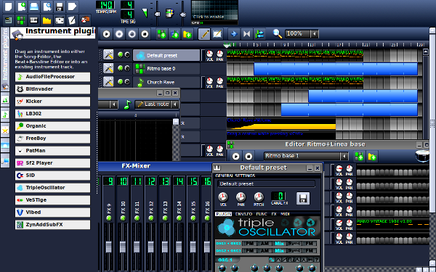Select the edit mode selection tool
The image size is (436, 272).
coord(217,34)
